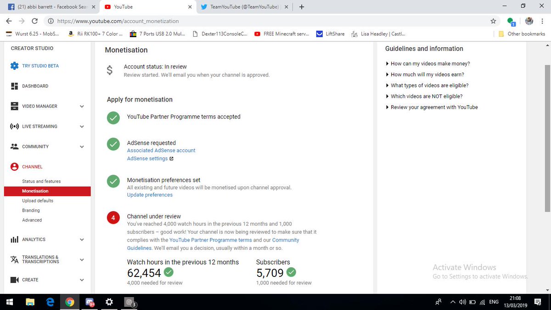Open Dashboard from the sidebar
Viewport: 551px width, 310px height.
pos(35,86)
